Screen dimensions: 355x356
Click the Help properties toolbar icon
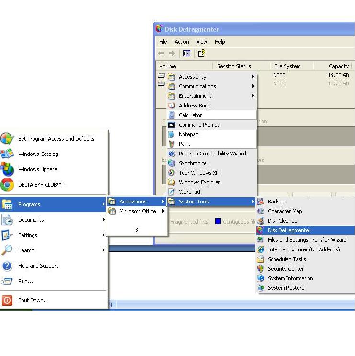pyautogui.click(x=202, y=53)
